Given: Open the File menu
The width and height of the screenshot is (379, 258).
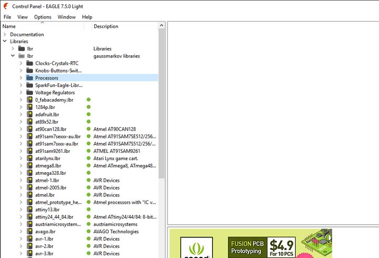Looking at the screenshot, I should 7,17.
